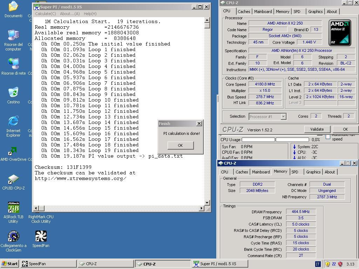359x269 pixels.
Task: Click Core Voltage value 1.448 V
Action: (309, 42)
